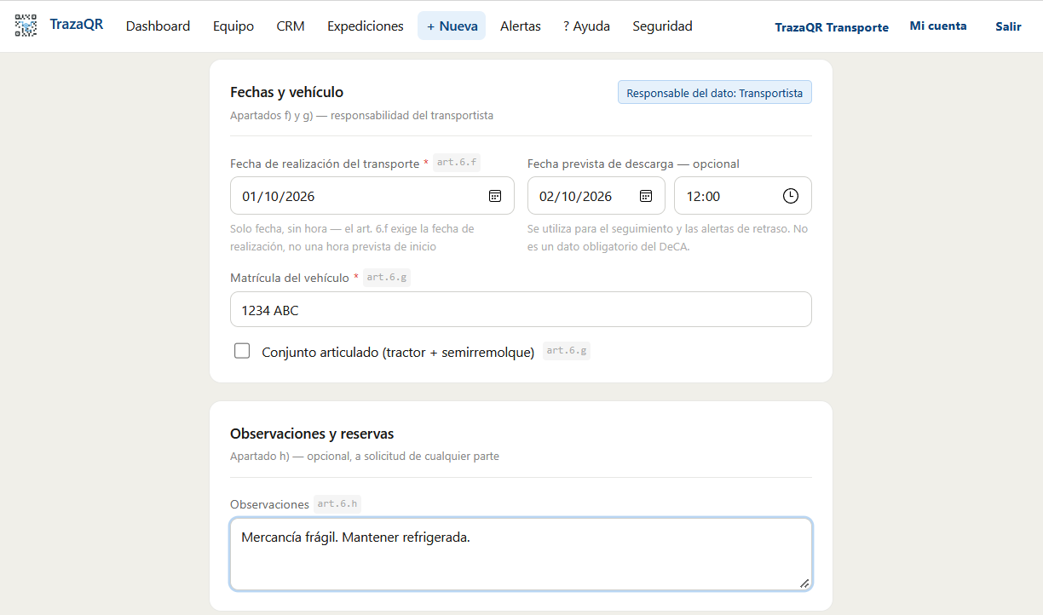Open the ? Ayuda help menu
The width and height of the screenshot is (1043, 615).
[x=586, y=26]
